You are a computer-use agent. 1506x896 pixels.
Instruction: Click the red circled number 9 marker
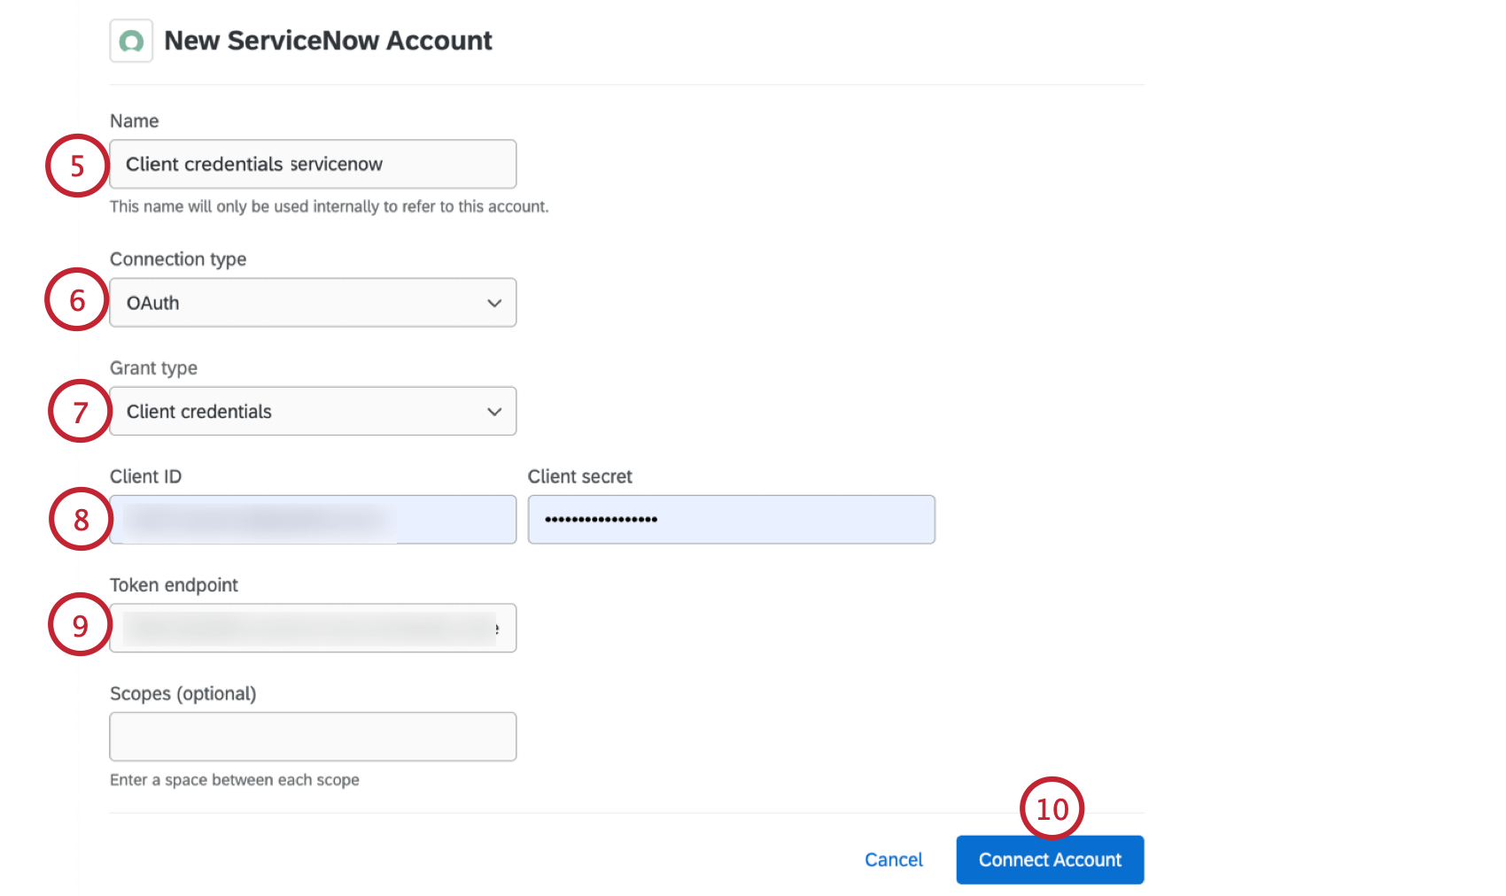pyautogui.click(x=79, y=626)
